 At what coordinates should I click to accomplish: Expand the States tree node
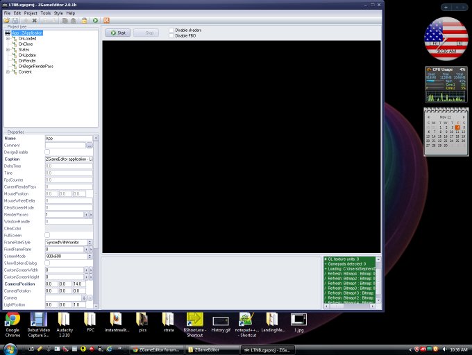point(8,50)
